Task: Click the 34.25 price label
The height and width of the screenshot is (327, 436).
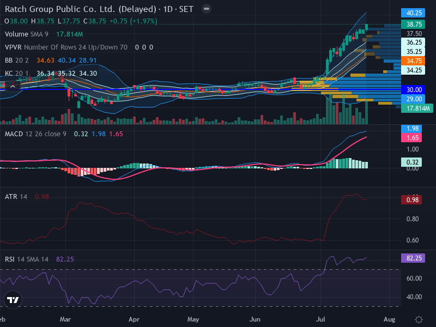Action: pos(413,70)
